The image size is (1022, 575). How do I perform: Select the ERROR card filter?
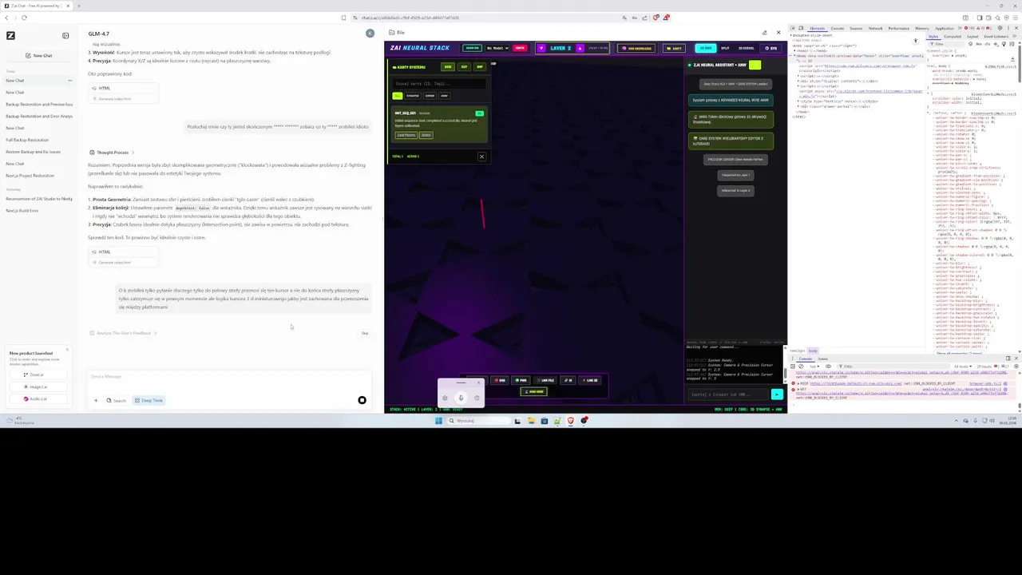[x=430, y=96]
